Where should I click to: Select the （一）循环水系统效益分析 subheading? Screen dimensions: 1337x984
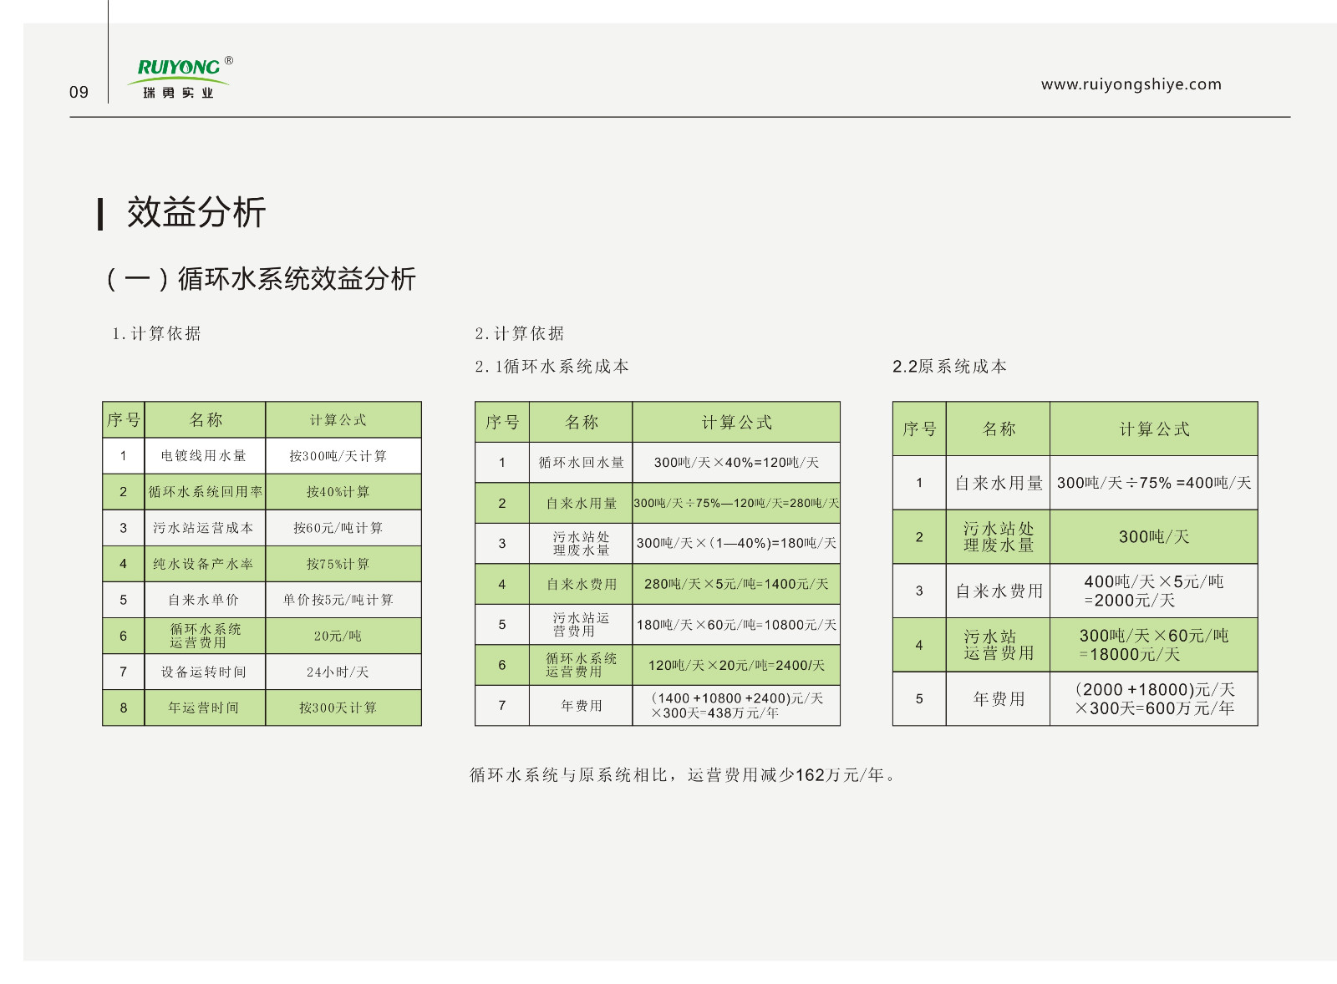click(259, 278)
